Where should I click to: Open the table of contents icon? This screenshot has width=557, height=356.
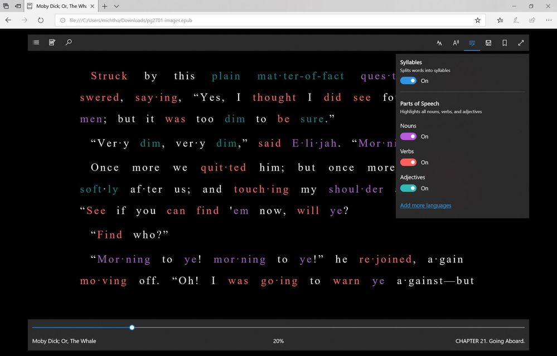coord(36,42)
